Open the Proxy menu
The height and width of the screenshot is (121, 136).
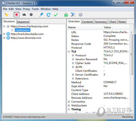(x=26, y=9)
